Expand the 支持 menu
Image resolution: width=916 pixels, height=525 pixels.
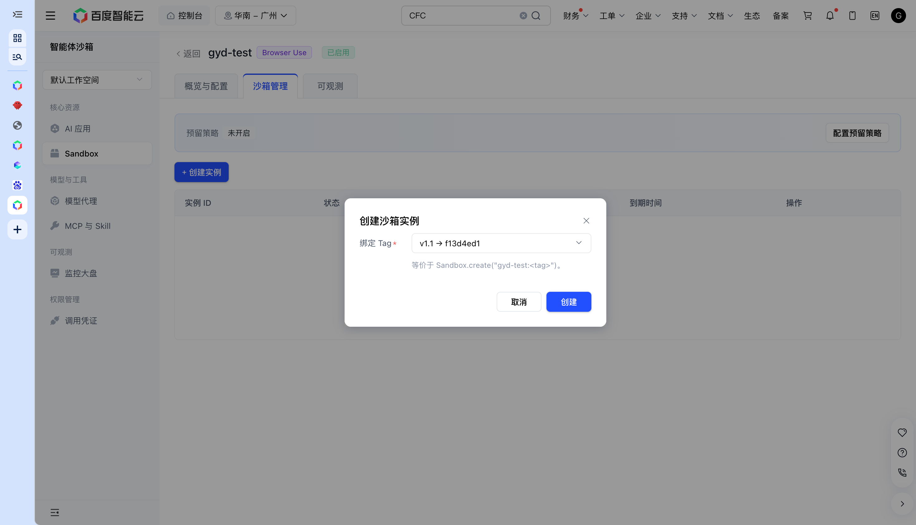(684, 16)
